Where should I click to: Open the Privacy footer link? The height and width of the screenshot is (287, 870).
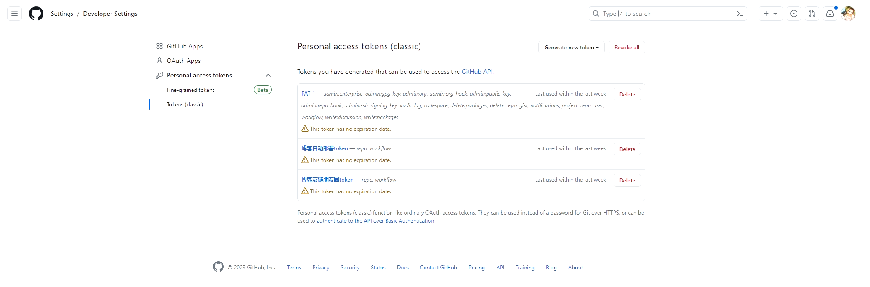tap(321, 268)
